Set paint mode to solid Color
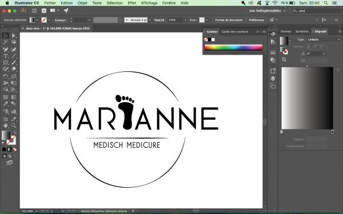343x214 pixels. [x=4, y=150]
